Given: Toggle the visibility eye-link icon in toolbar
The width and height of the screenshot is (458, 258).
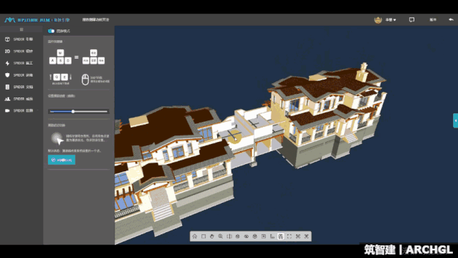Looking at the screenshot, I should pos(247,236).
